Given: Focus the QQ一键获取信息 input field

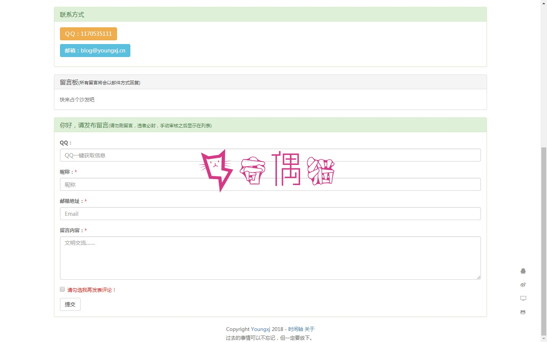Looking at the screenshot, I should point(270,155).
